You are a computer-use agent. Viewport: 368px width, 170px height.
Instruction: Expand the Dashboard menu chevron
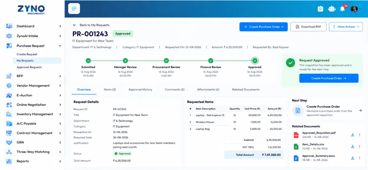[60, 26]
